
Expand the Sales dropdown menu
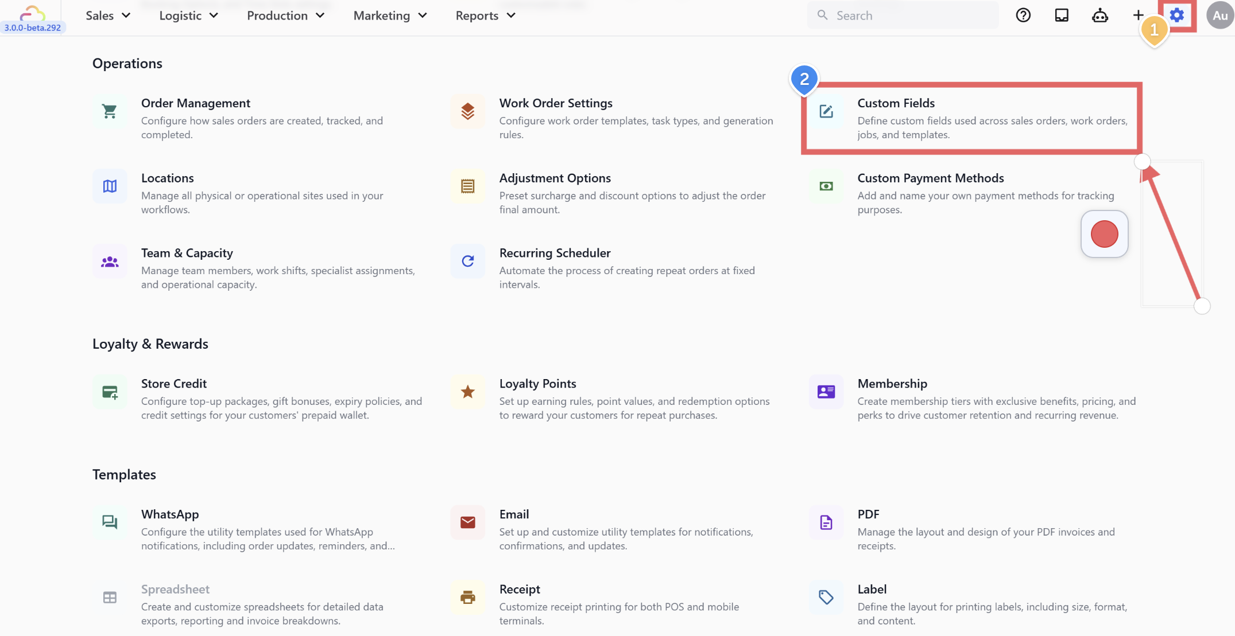click(108, 15)
